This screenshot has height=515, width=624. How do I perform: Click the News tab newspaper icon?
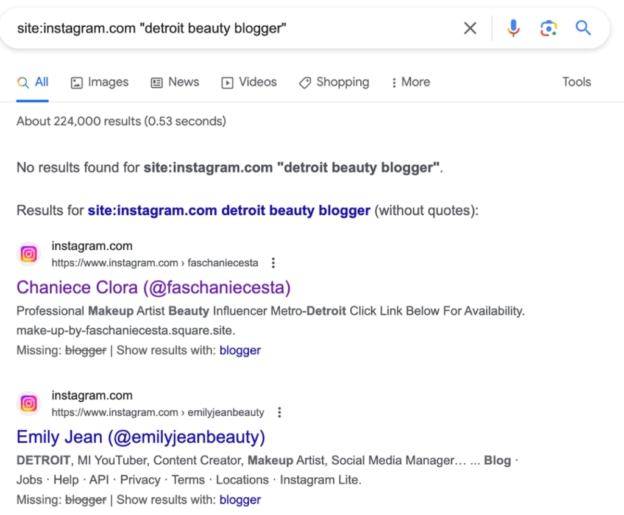[x=156, y=82]
